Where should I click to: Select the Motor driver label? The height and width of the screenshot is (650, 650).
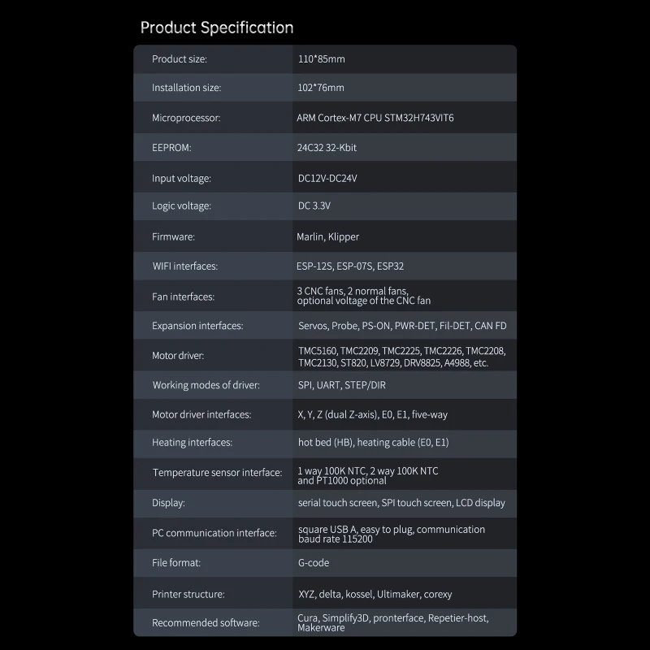tap(178, 356)
